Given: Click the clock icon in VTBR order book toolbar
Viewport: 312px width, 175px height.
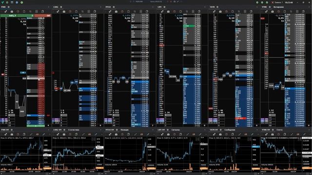Looking at the screenshot, I should (x=278, y=12).
